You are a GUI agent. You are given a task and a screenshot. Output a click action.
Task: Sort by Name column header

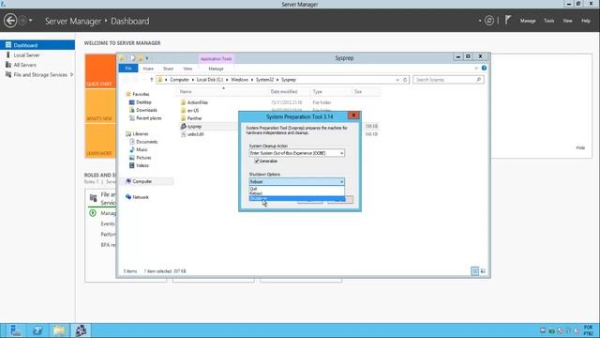coord(186,92)
